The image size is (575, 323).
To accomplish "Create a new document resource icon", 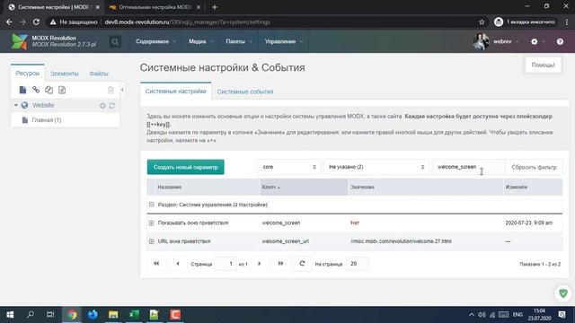I will point(22,90).
